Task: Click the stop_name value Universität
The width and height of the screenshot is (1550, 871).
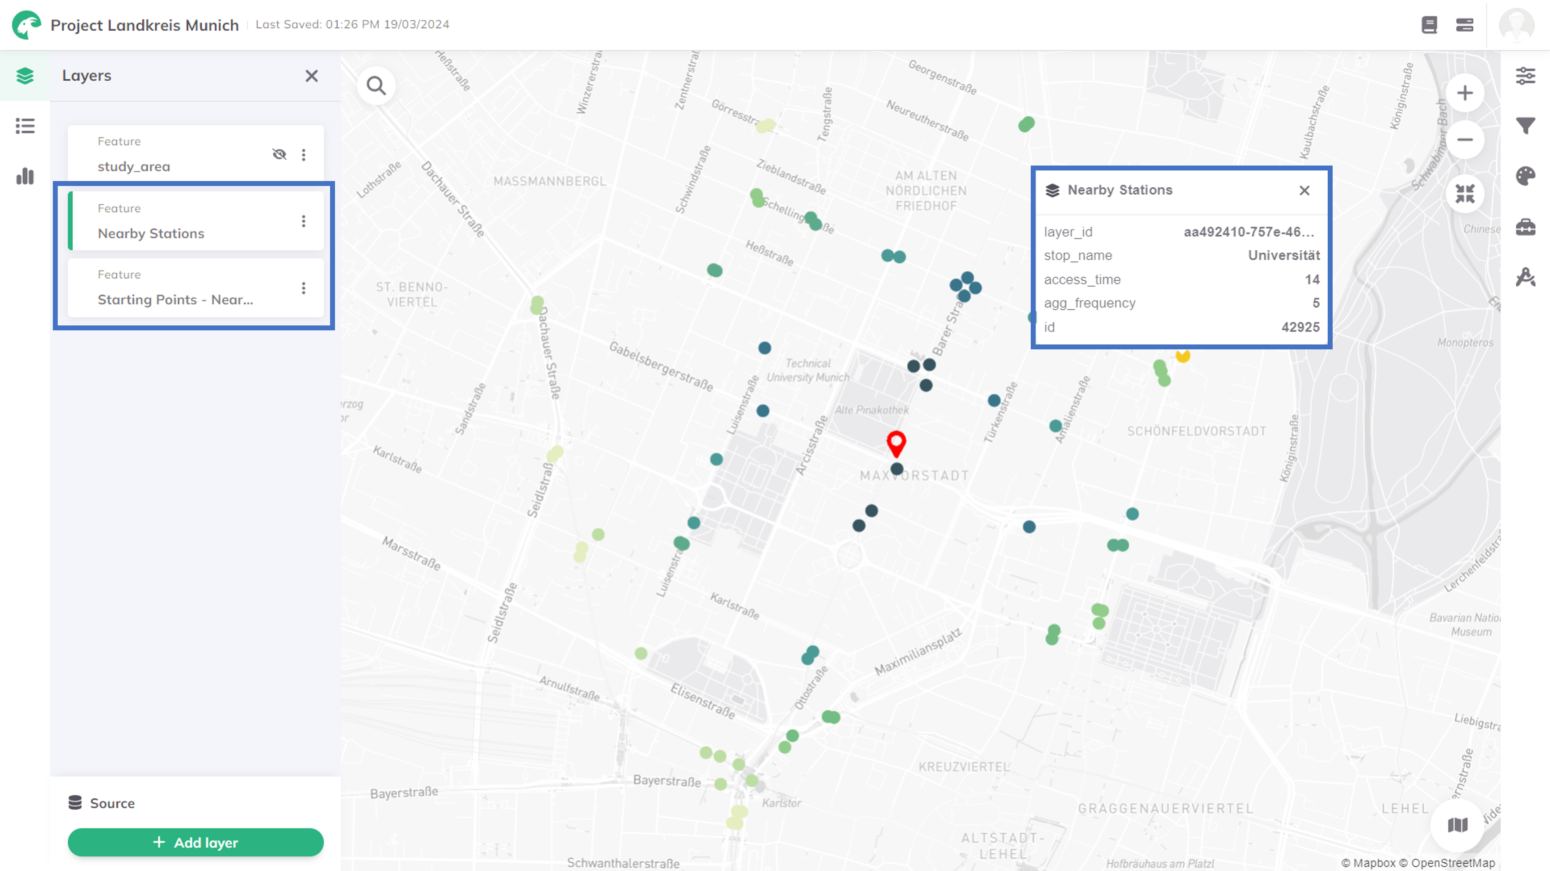Action: click(1283, 256)
